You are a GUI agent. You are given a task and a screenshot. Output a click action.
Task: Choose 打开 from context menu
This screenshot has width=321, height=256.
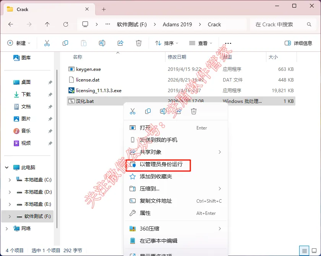[x=176, y=128]
